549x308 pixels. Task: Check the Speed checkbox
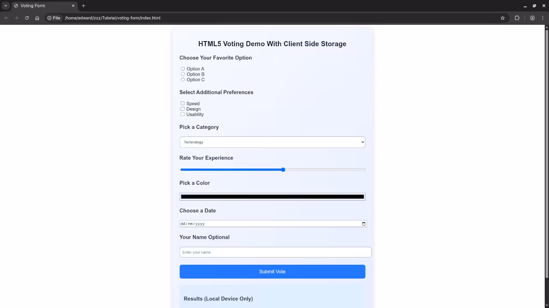tap(182, 103)
